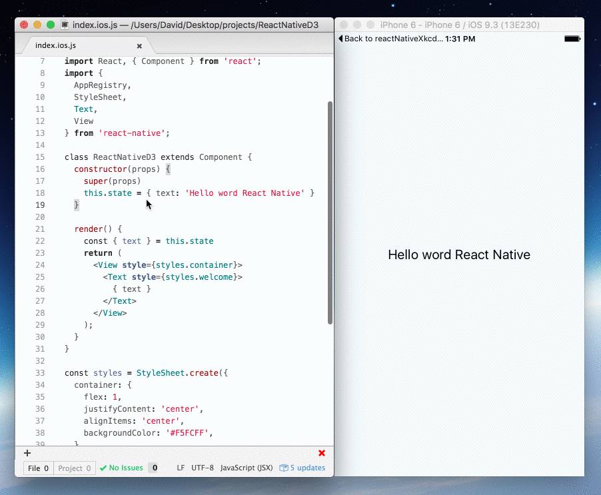Click the 5 updates link
This screenshot has width=601, height=495.
pos(305,468)
